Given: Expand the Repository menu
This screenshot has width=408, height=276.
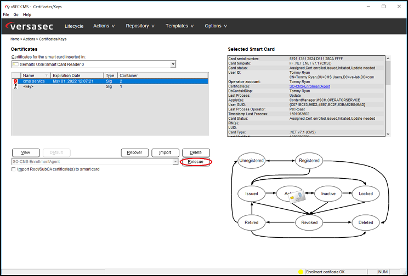Looking at the screenshot, I should pyautogui.click(x=140, y=26).
